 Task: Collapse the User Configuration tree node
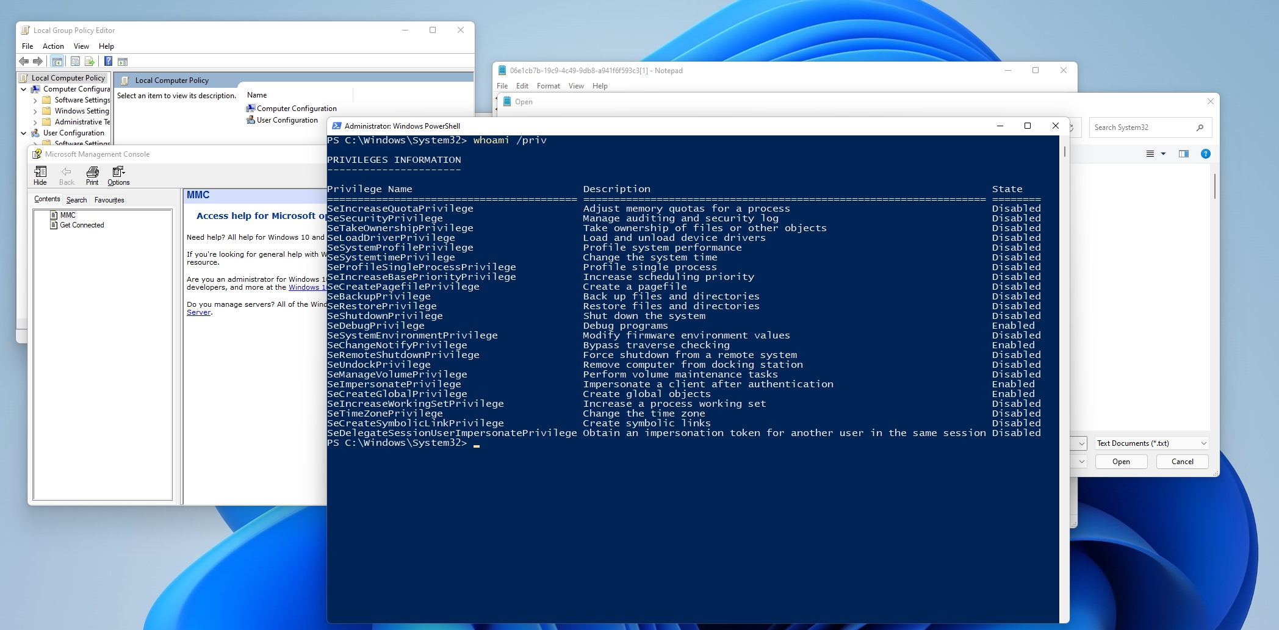click(24, 133)
